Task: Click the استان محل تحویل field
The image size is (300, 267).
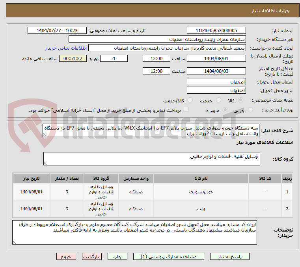Action: [216, 82]
